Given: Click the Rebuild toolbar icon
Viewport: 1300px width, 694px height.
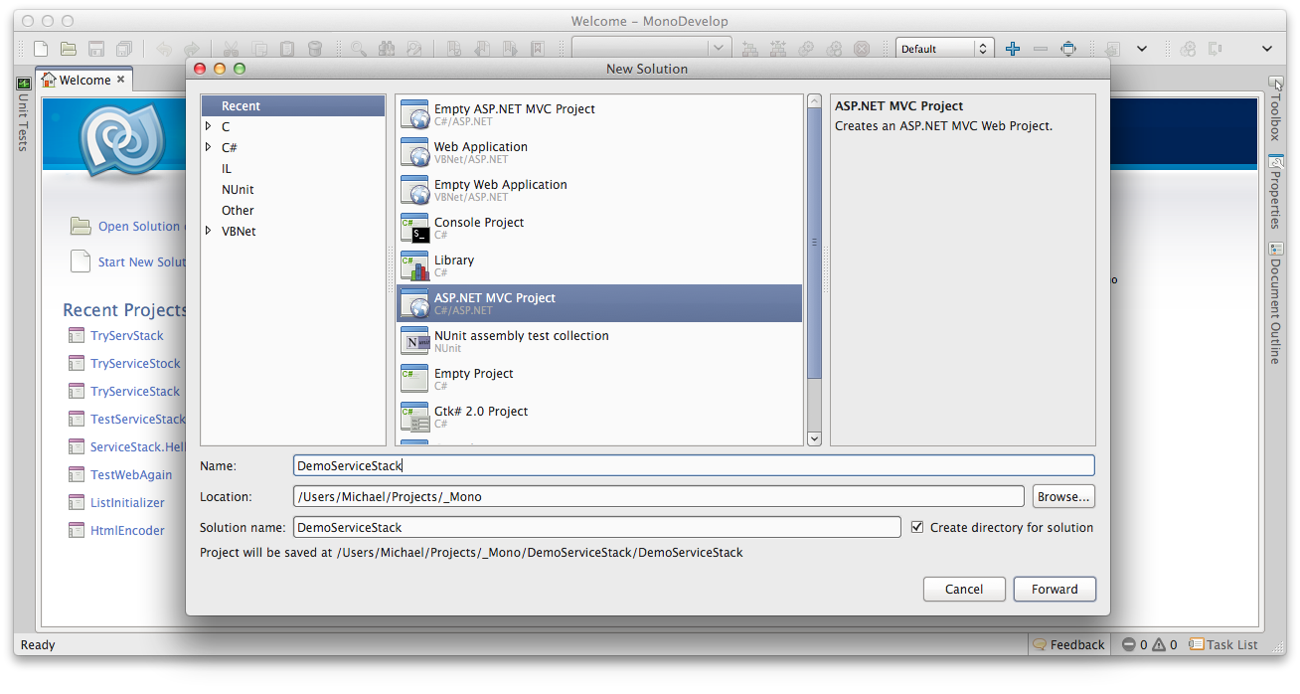Looking at the screenshot, I should click(x=778, y=49).
